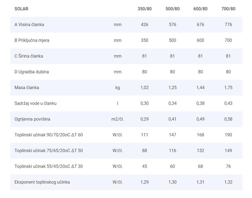The height and width of the screenshot is (198, 252).
Task: Select the 350/80 column header
Action: point(144,9)
